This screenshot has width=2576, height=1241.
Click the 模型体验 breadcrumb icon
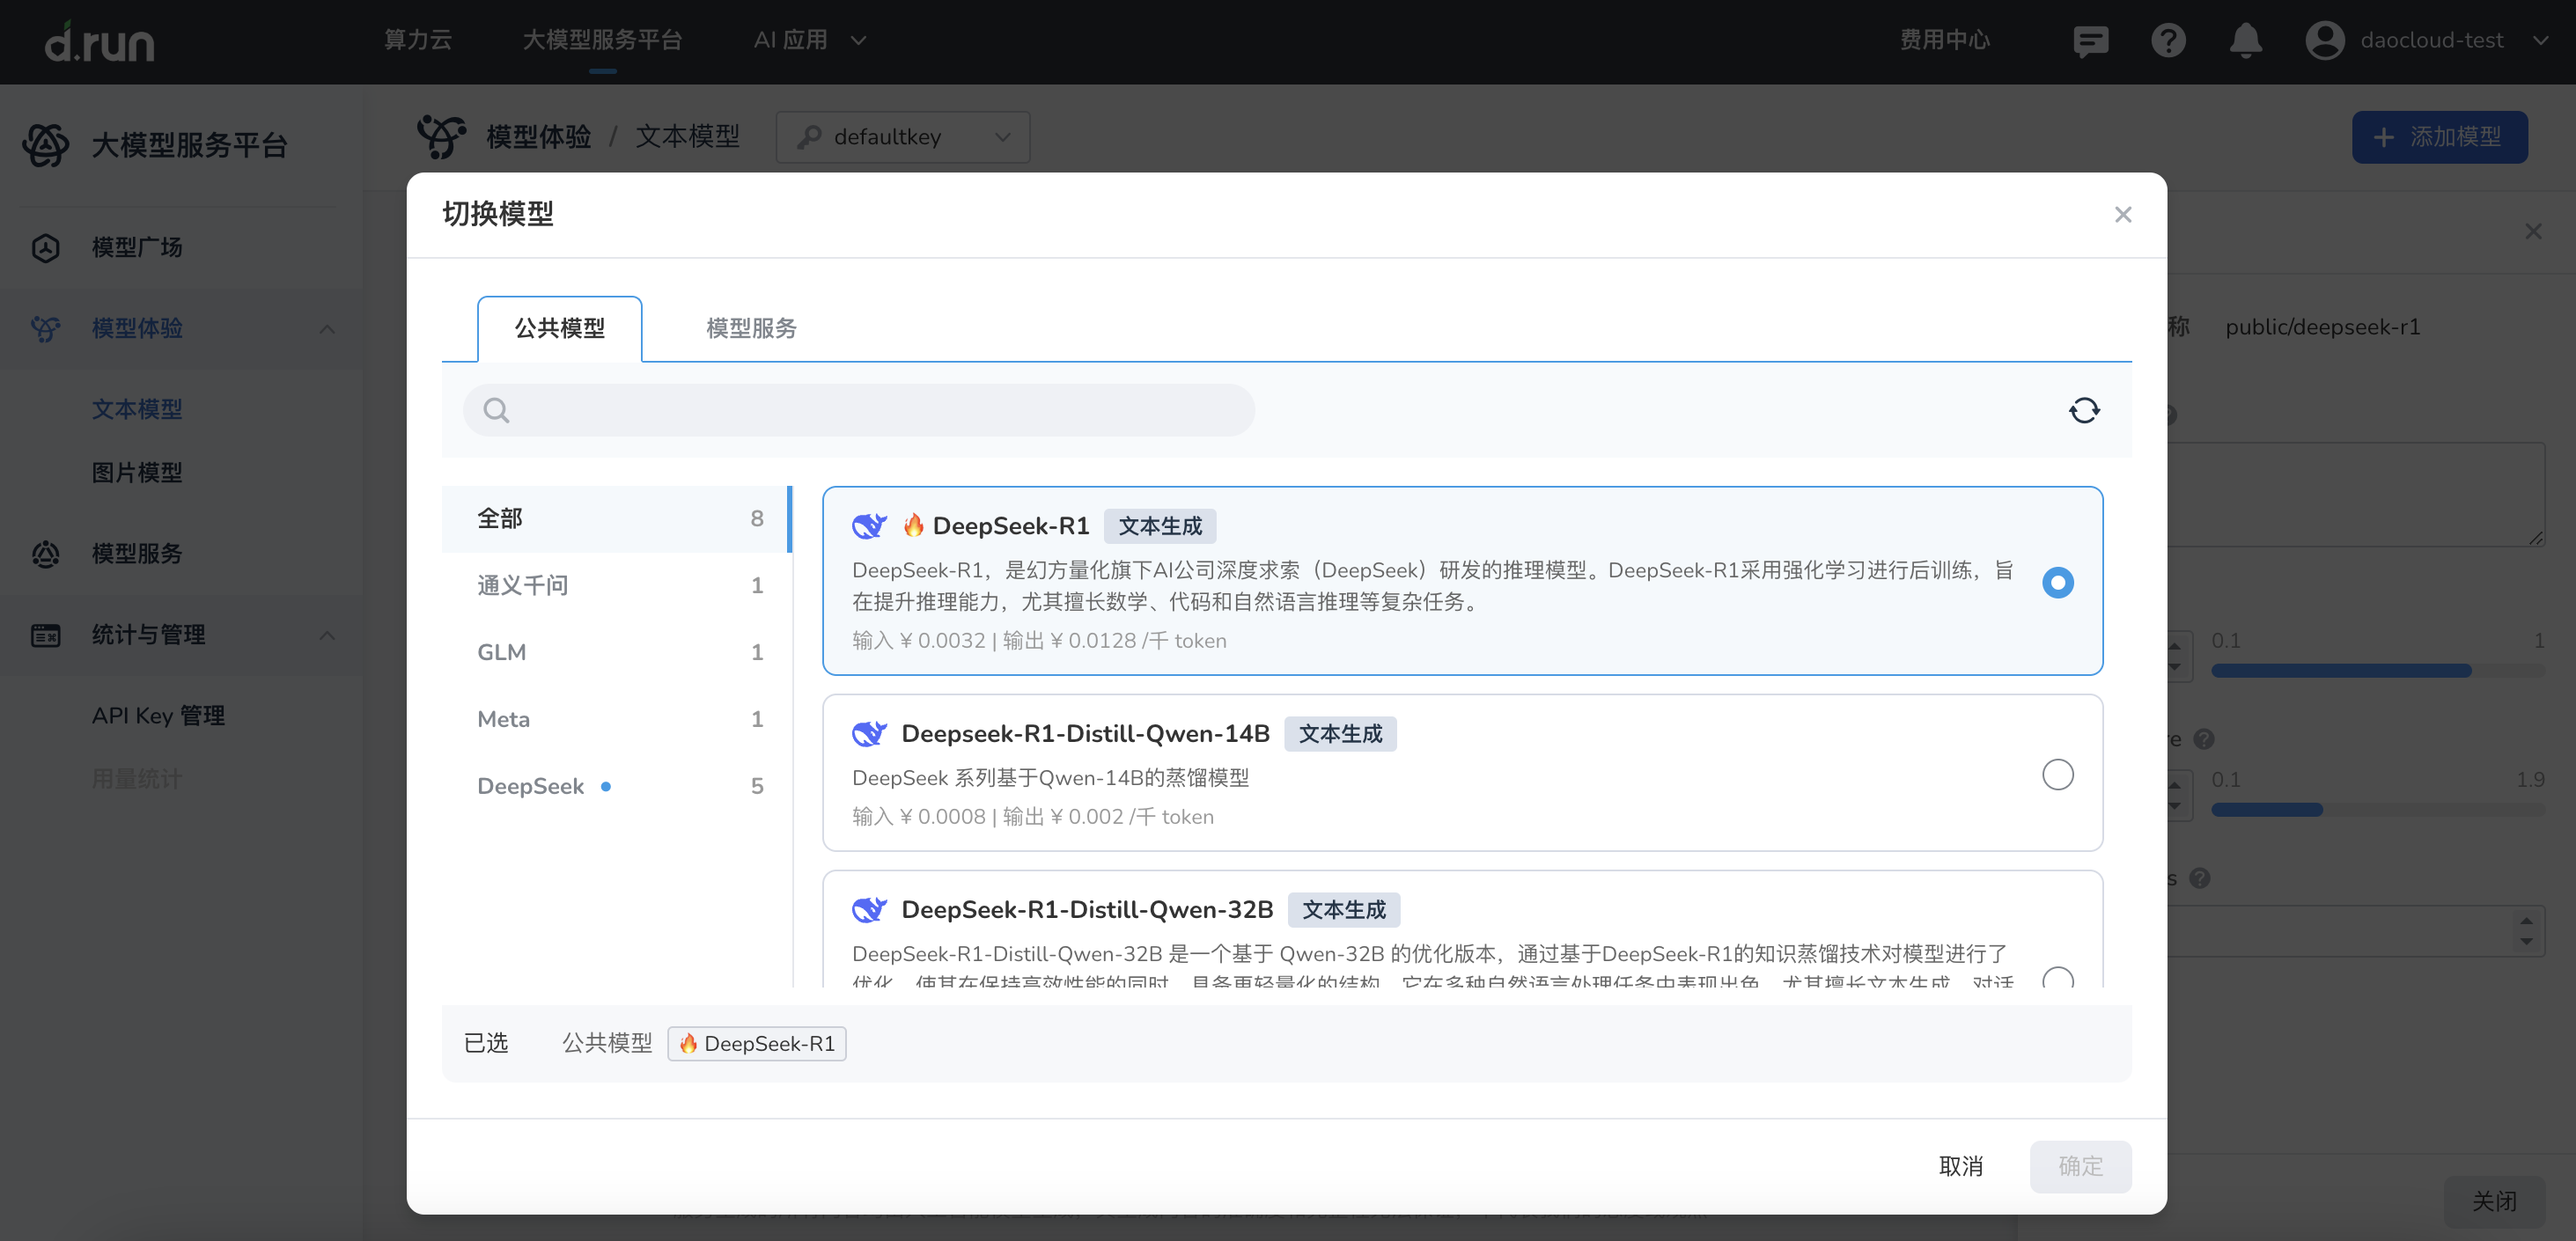tap(441, 137)
